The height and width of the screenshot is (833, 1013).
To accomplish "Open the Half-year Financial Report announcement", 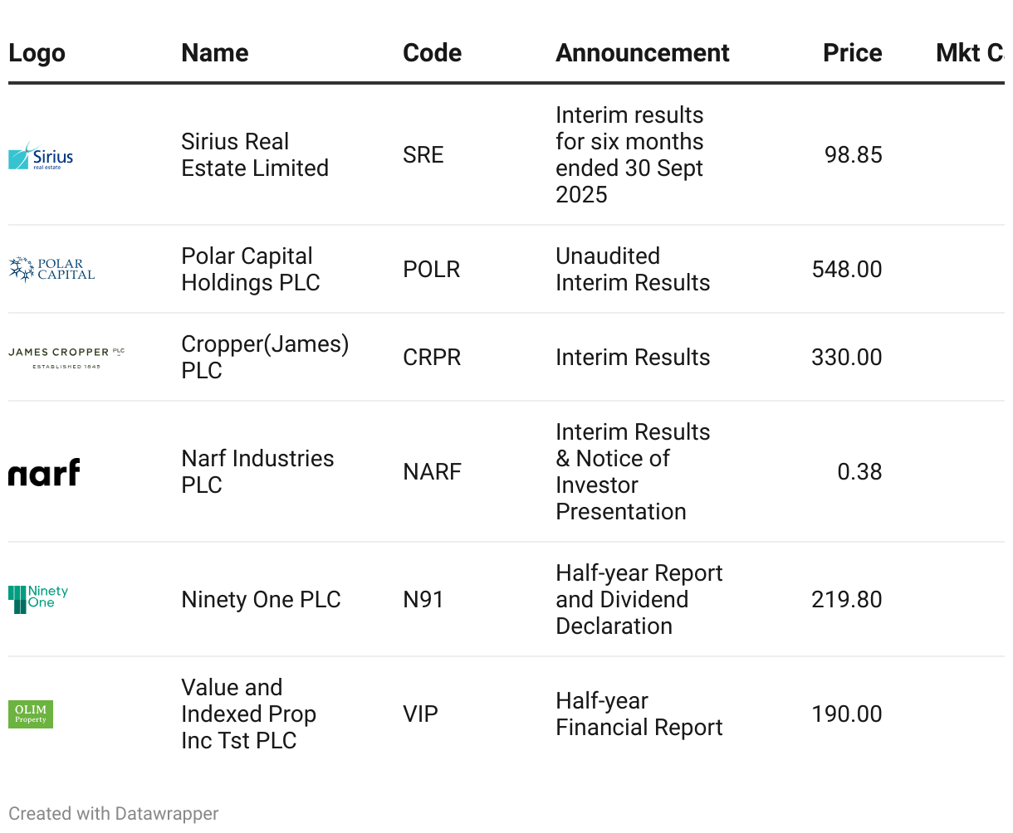I will [639, 714].
